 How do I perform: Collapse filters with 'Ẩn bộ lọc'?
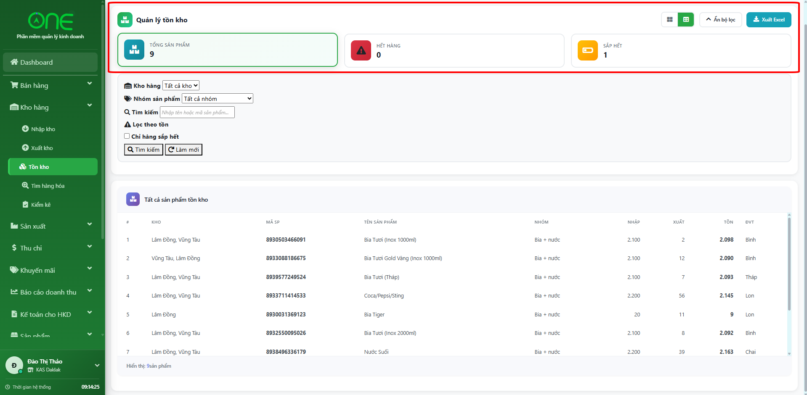click(x=720, y=20)
